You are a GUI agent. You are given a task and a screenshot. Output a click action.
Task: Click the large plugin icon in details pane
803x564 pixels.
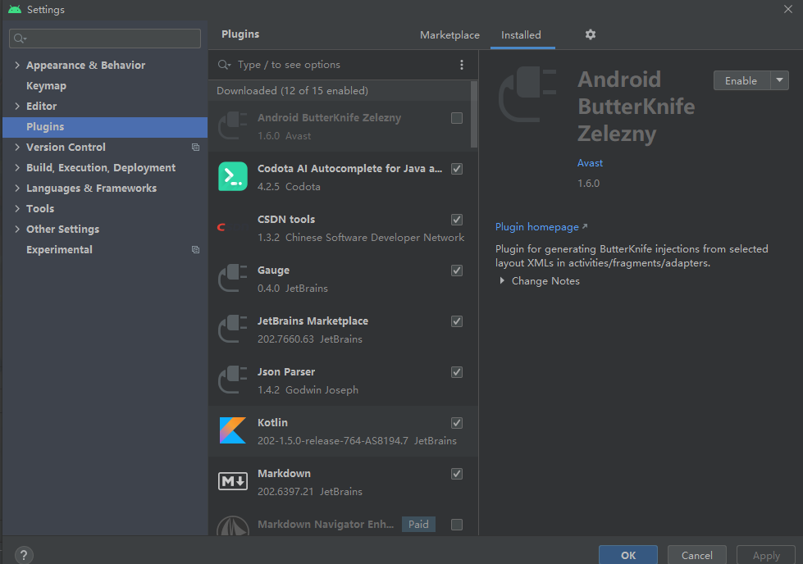point(527,94)
